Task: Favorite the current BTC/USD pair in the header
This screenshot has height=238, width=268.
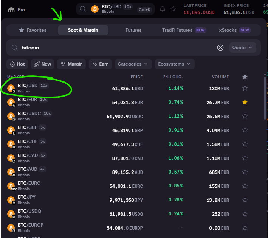Action: point(173,9)
